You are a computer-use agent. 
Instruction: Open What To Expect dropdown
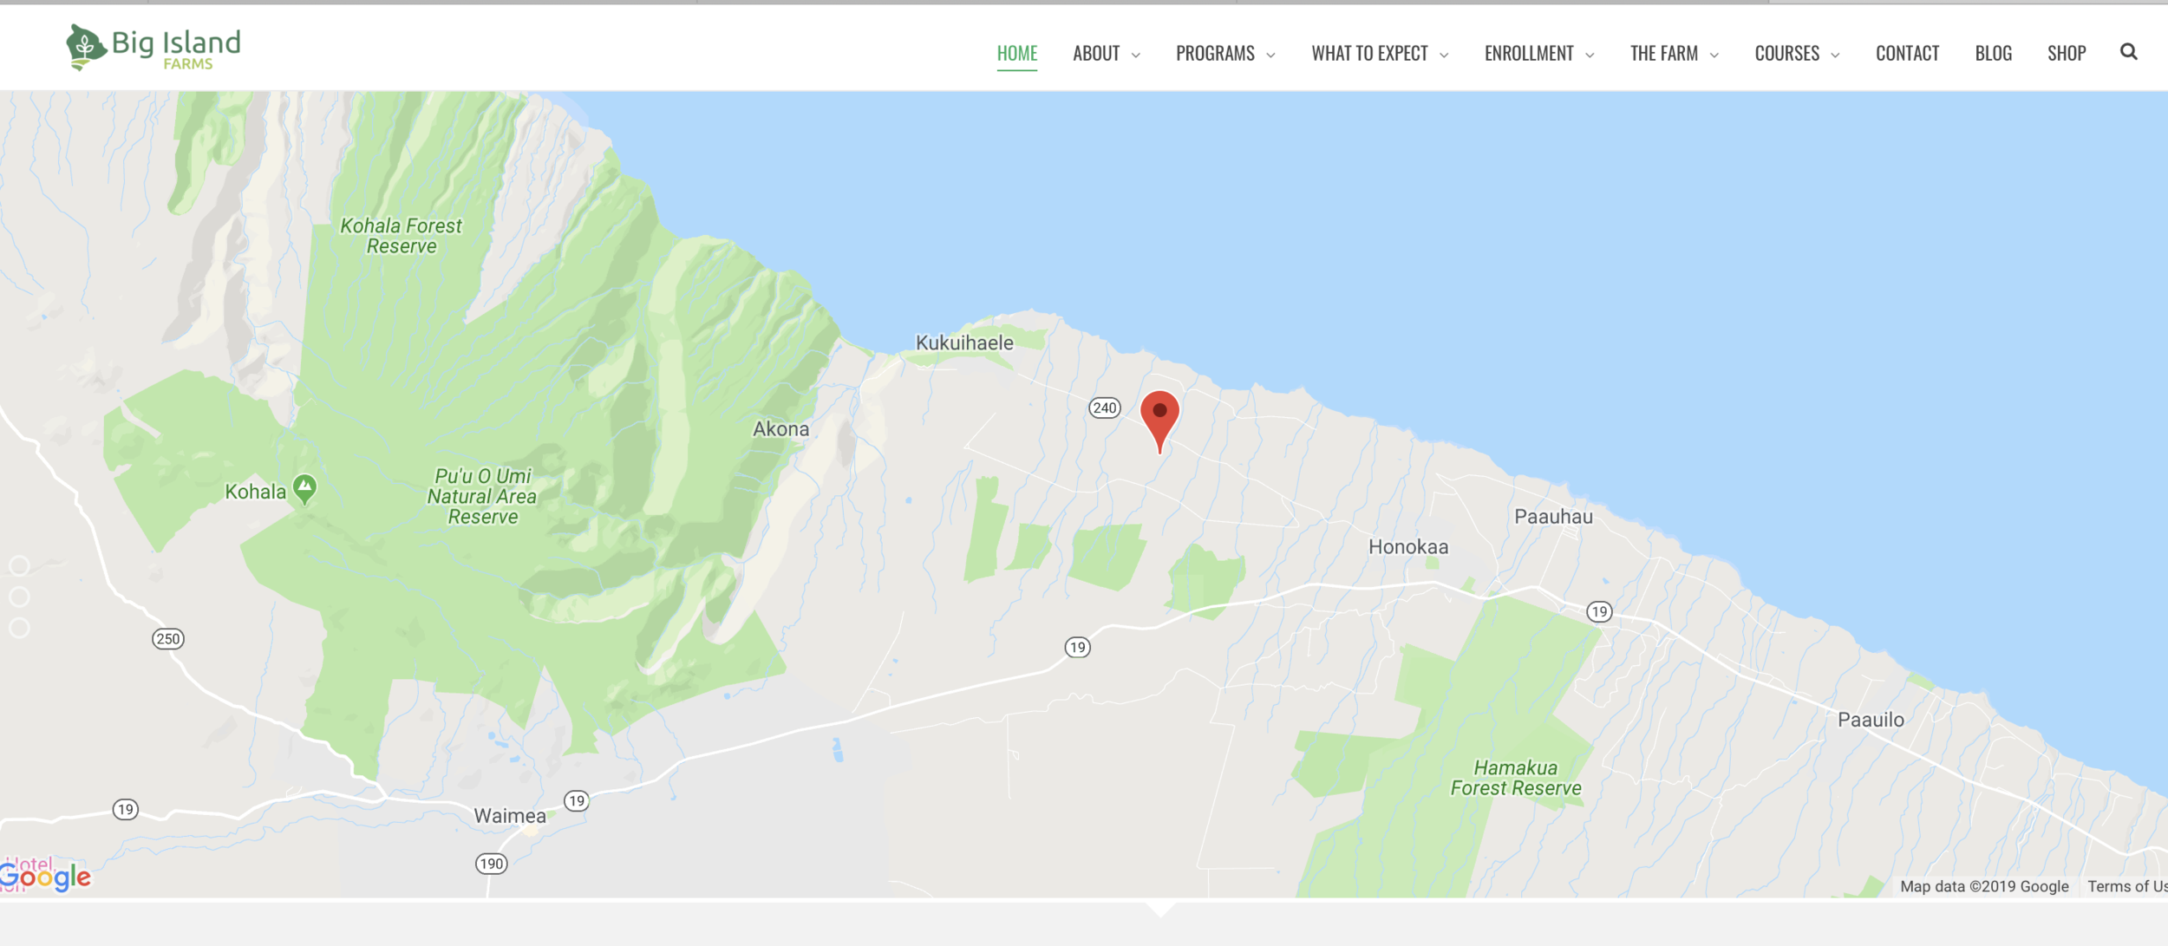(1379, 54)
